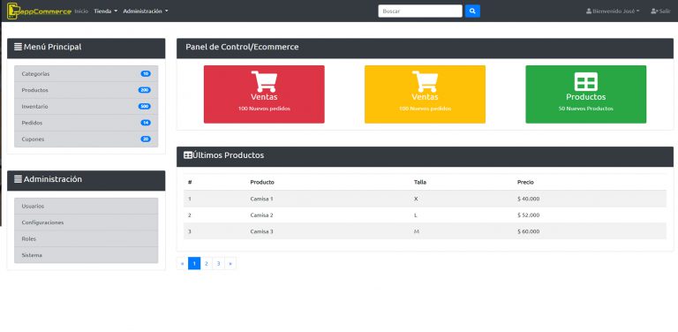Screen dimensions: 678x332
Task: Click the Categorías badge showing 10
Action: point(146,74)
